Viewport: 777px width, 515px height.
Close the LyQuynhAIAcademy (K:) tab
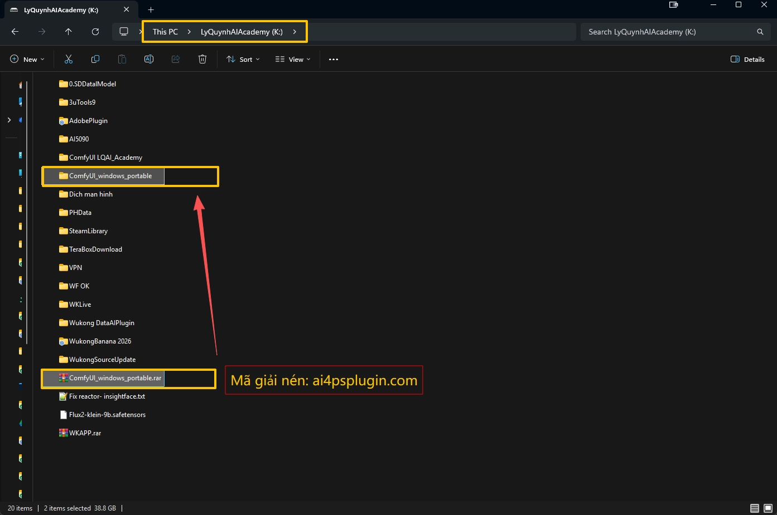click(127, 9)
